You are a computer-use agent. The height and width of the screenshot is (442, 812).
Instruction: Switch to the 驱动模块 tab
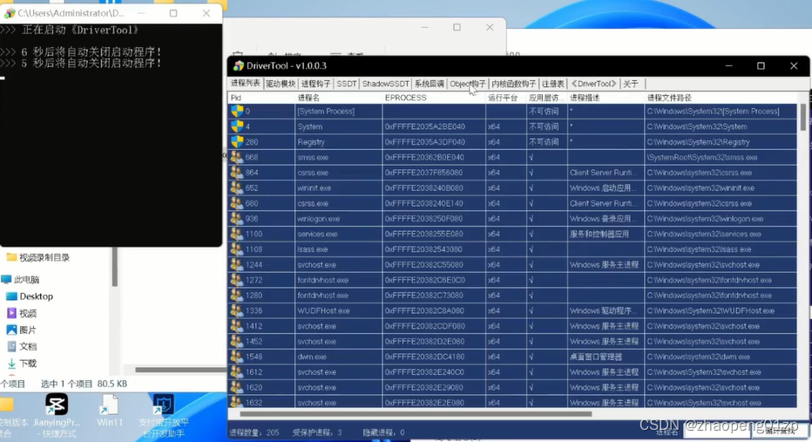click(x=281, y=84)
